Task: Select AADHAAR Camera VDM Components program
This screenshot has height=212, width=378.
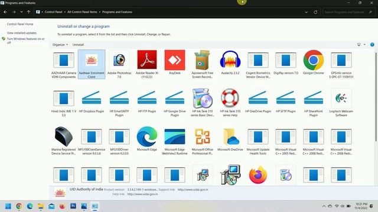Action: point(64,64)
